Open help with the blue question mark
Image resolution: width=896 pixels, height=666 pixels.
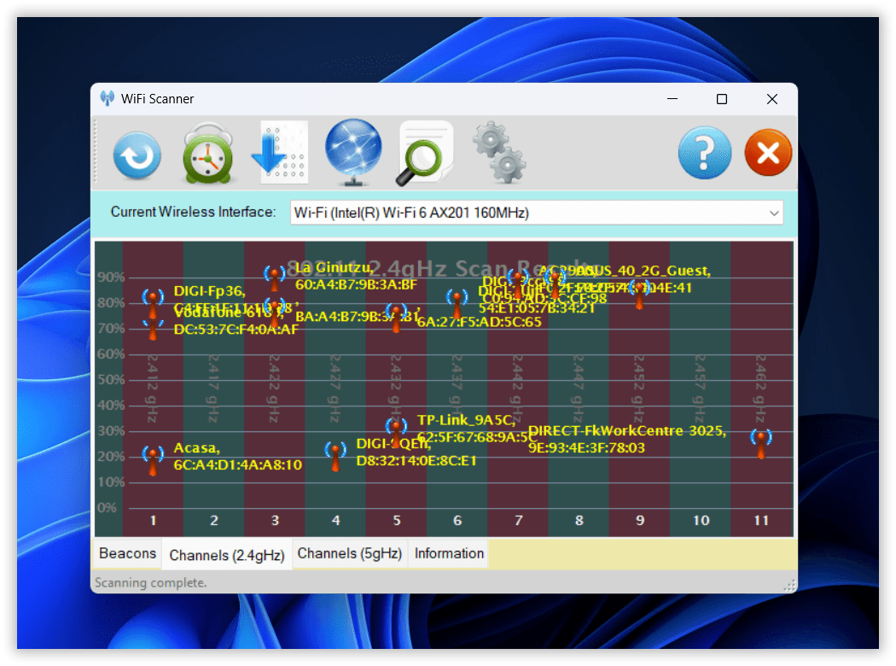pyautogui.click(x=705, y=153)
